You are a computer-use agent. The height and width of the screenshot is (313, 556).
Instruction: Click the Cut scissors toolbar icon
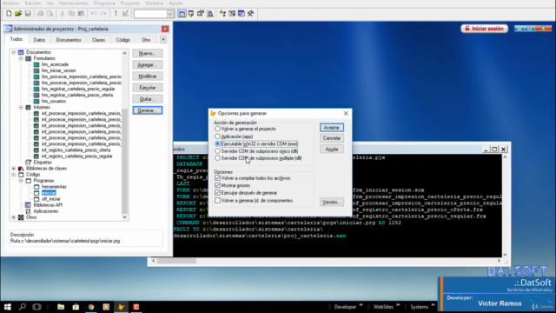[x=62, y=14]
